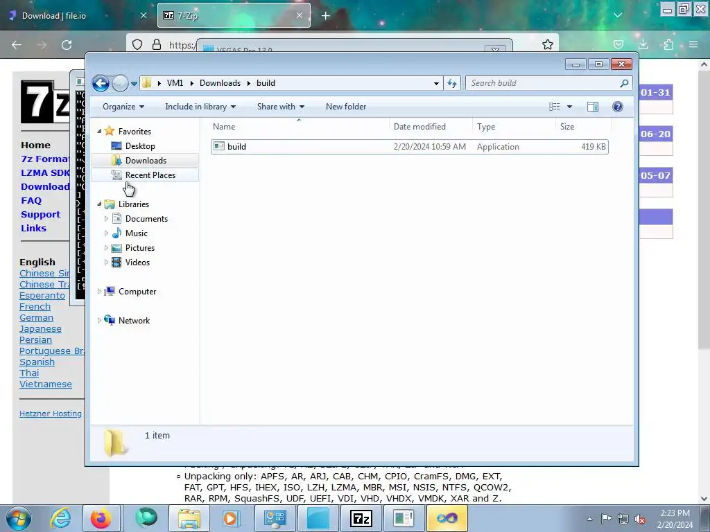This screenshot has width=710, height=532.
Task: Select the French language link
Action: 35,307
